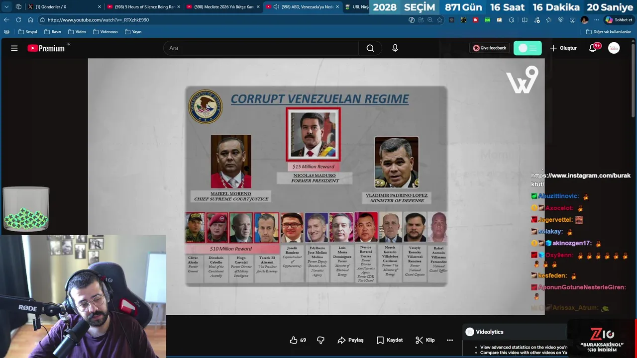Click the Venezuelan regime video frame

coord(316,186)
